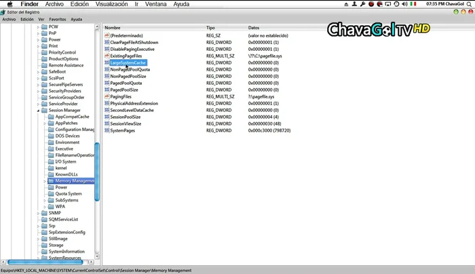Click the eject icon in menu bar
This screenshot has height=274, width=475.
click(x=346, y=4)
